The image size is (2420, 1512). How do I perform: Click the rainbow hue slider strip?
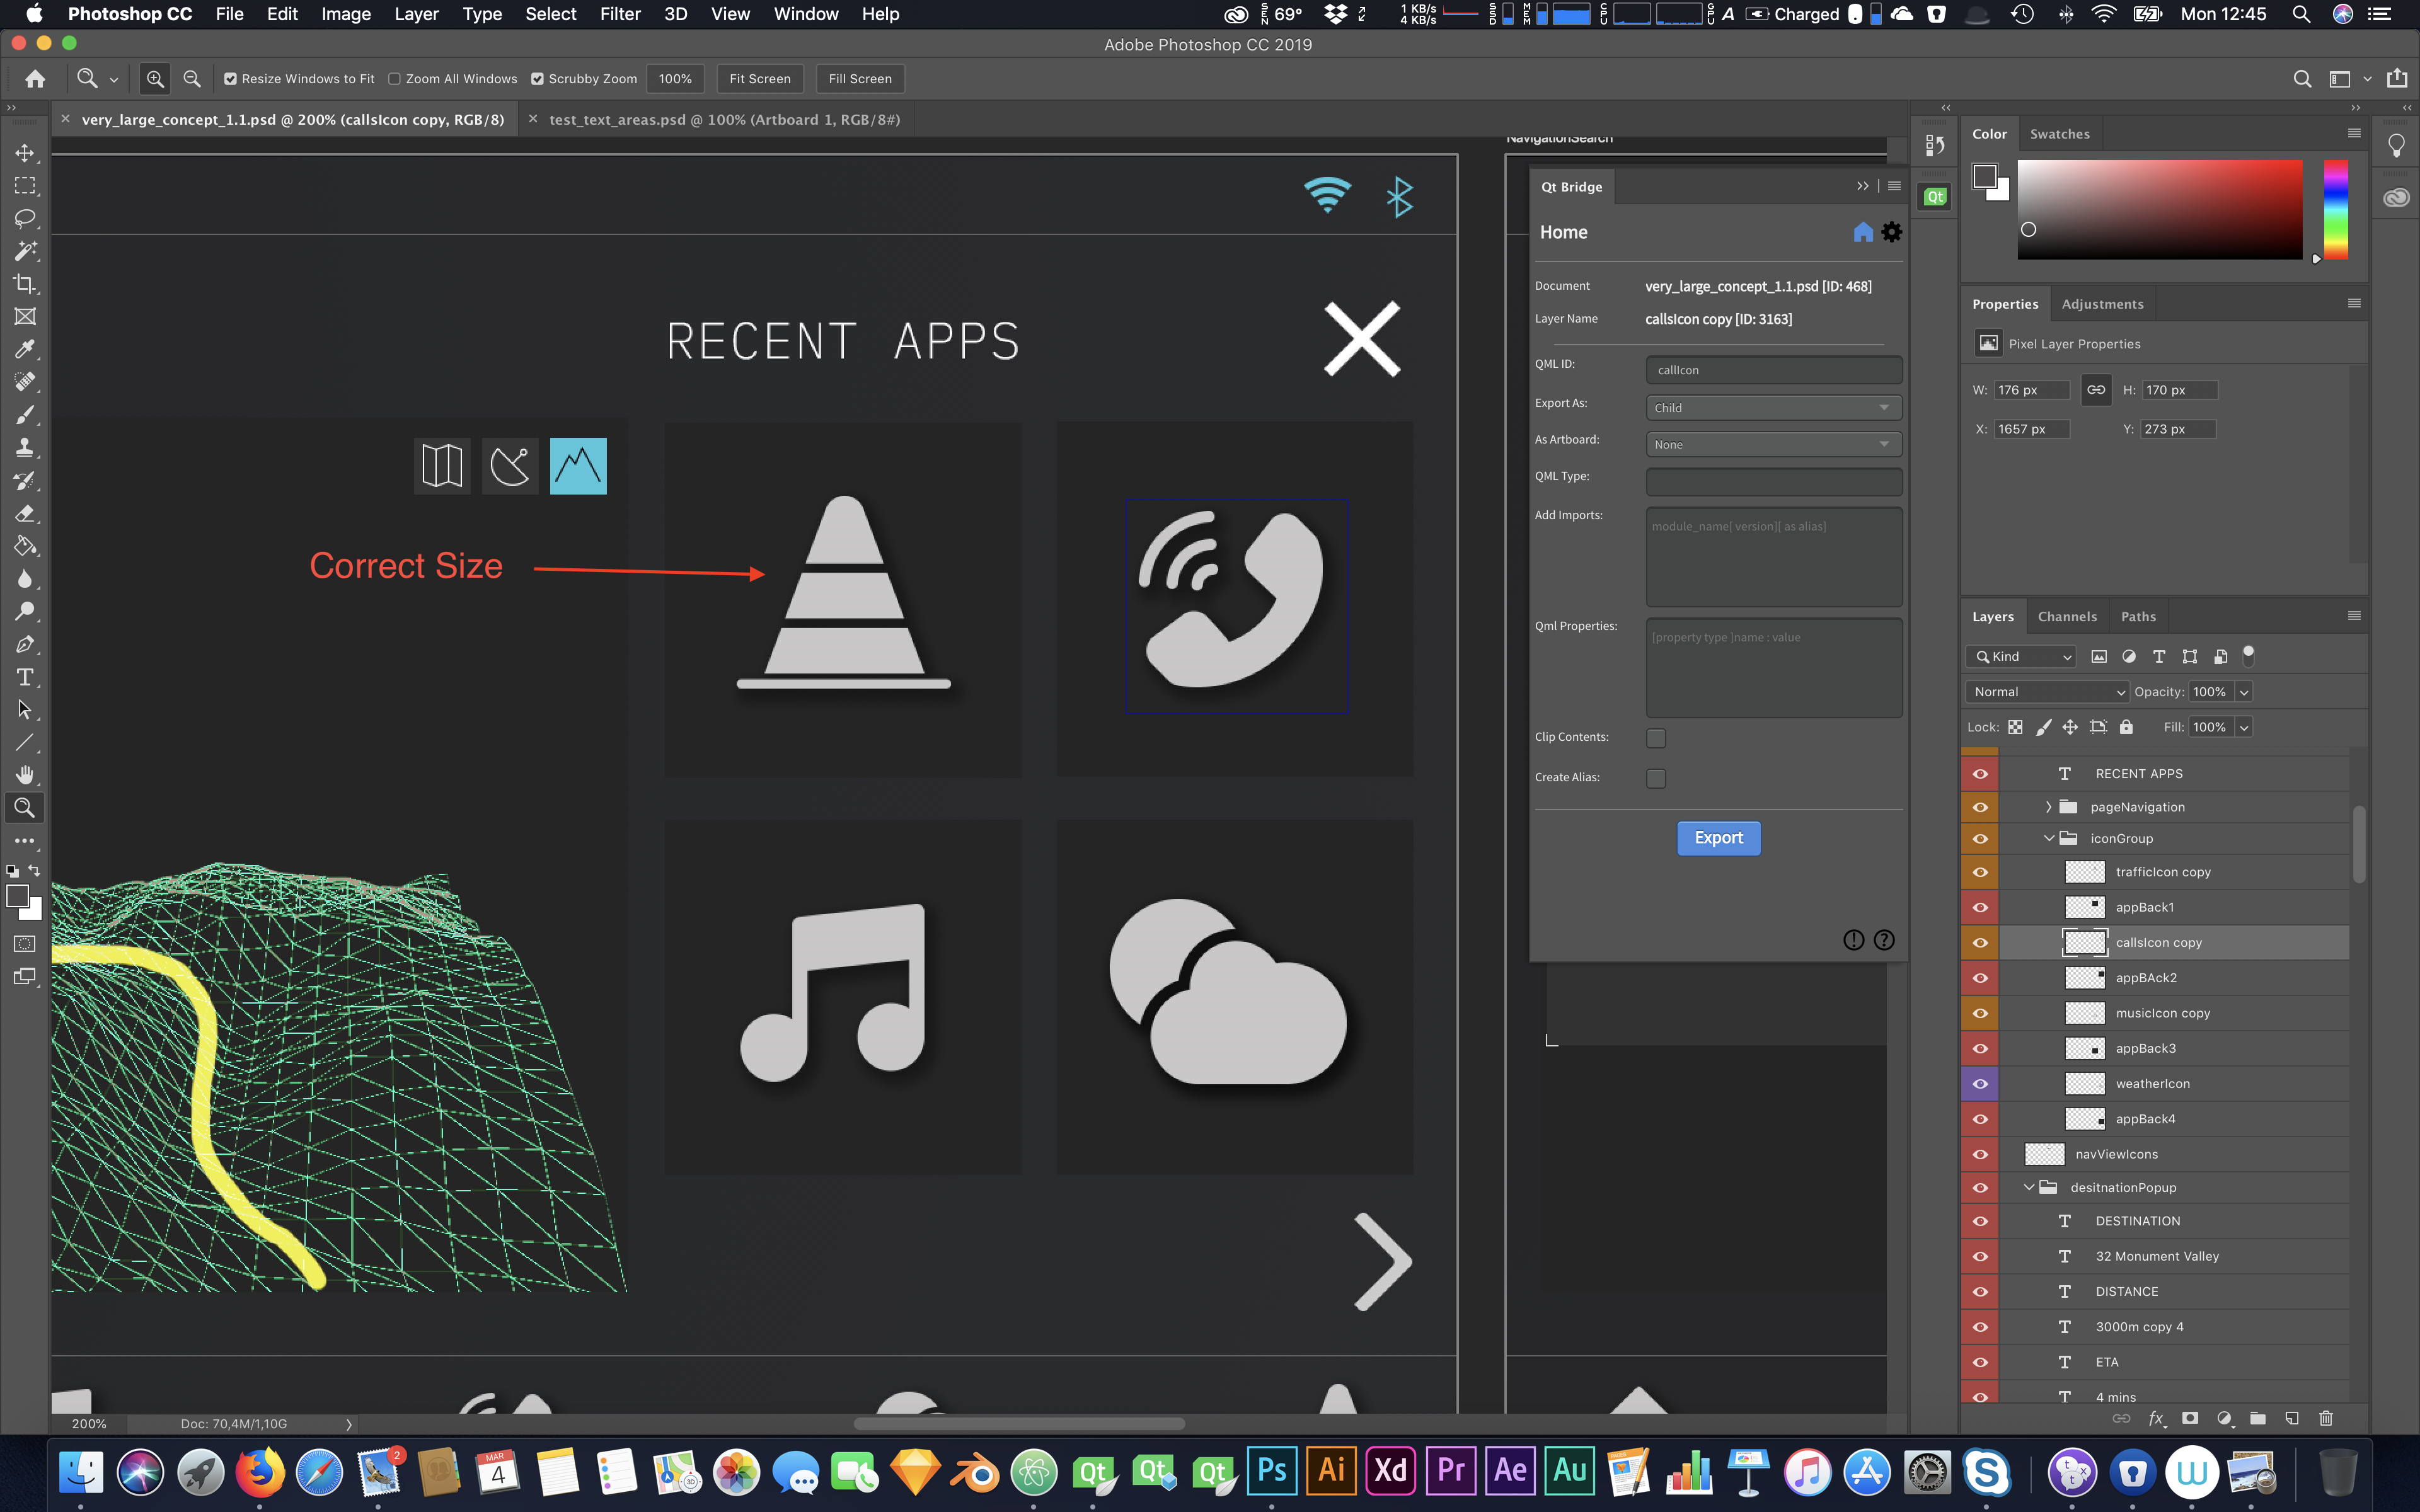pos(2335,209)
